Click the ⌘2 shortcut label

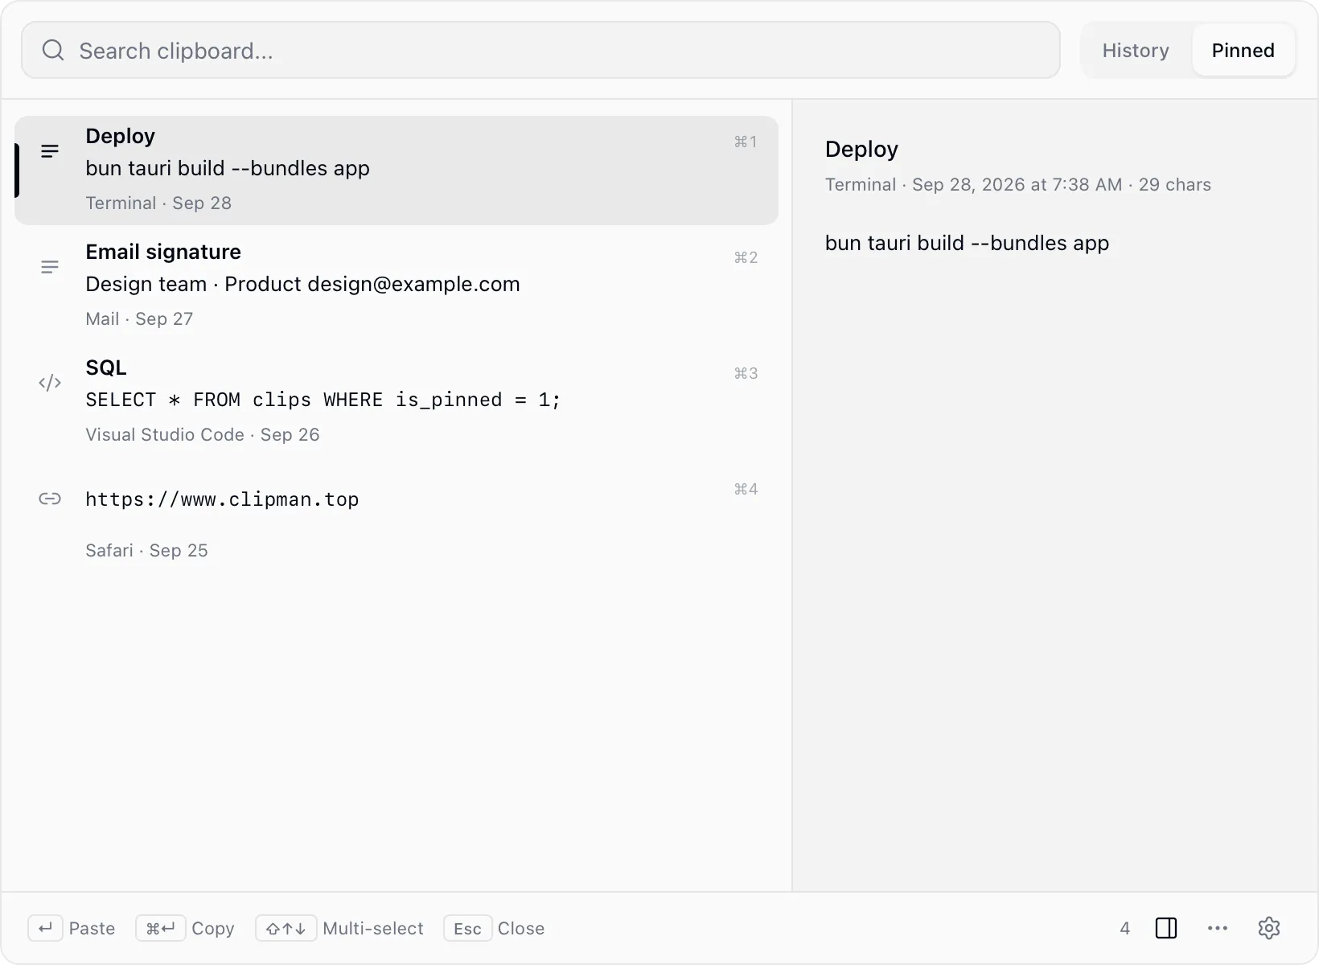tap(746, 257)
